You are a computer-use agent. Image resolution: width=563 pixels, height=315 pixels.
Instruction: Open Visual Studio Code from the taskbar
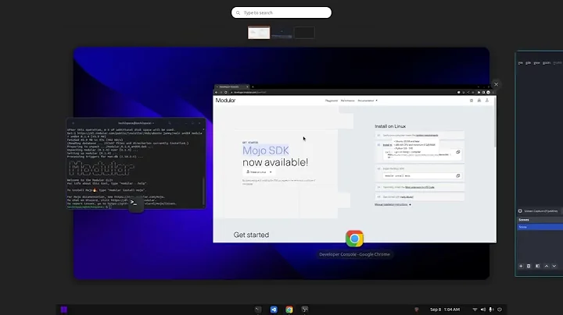(274, 310)
